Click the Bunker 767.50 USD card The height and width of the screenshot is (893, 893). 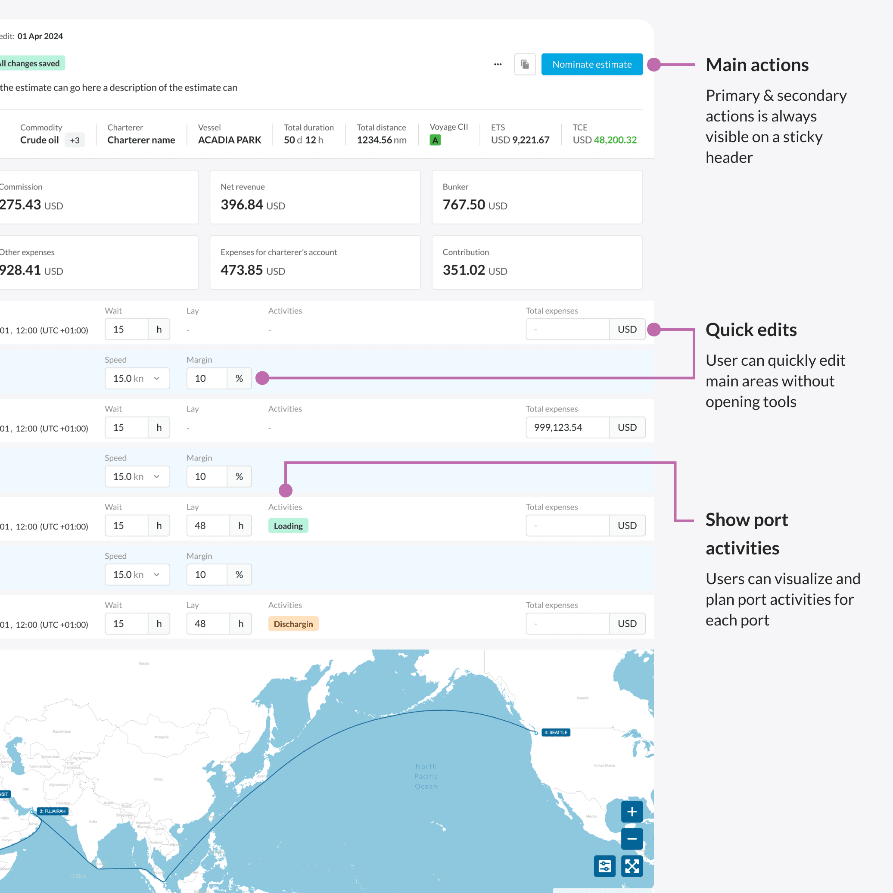[x=537, y=197]
